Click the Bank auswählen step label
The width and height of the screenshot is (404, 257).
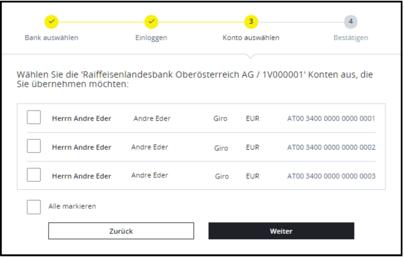click(x=52, y=37)
